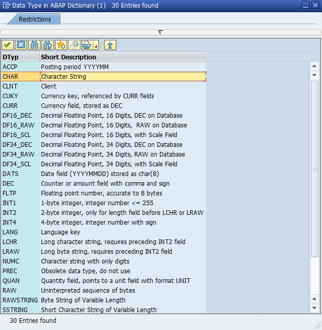
Task: Click the '30 Entries found' status text
Action: [x=33, y=320]
